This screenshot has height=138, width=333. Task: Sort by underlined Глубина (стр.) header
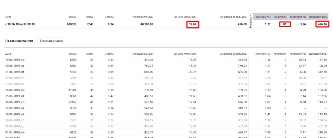point(262,53)
